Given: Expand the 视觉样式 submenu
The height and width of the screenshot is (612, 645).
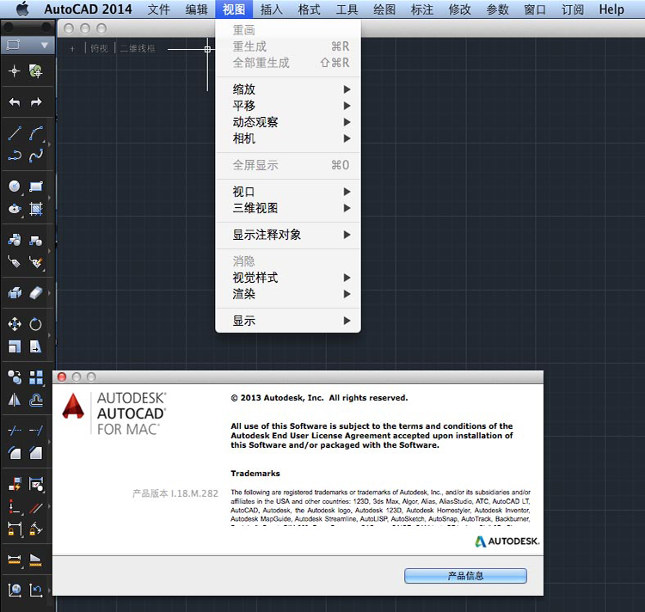Looking at the screenshot, I should click(x=288, y=278).
